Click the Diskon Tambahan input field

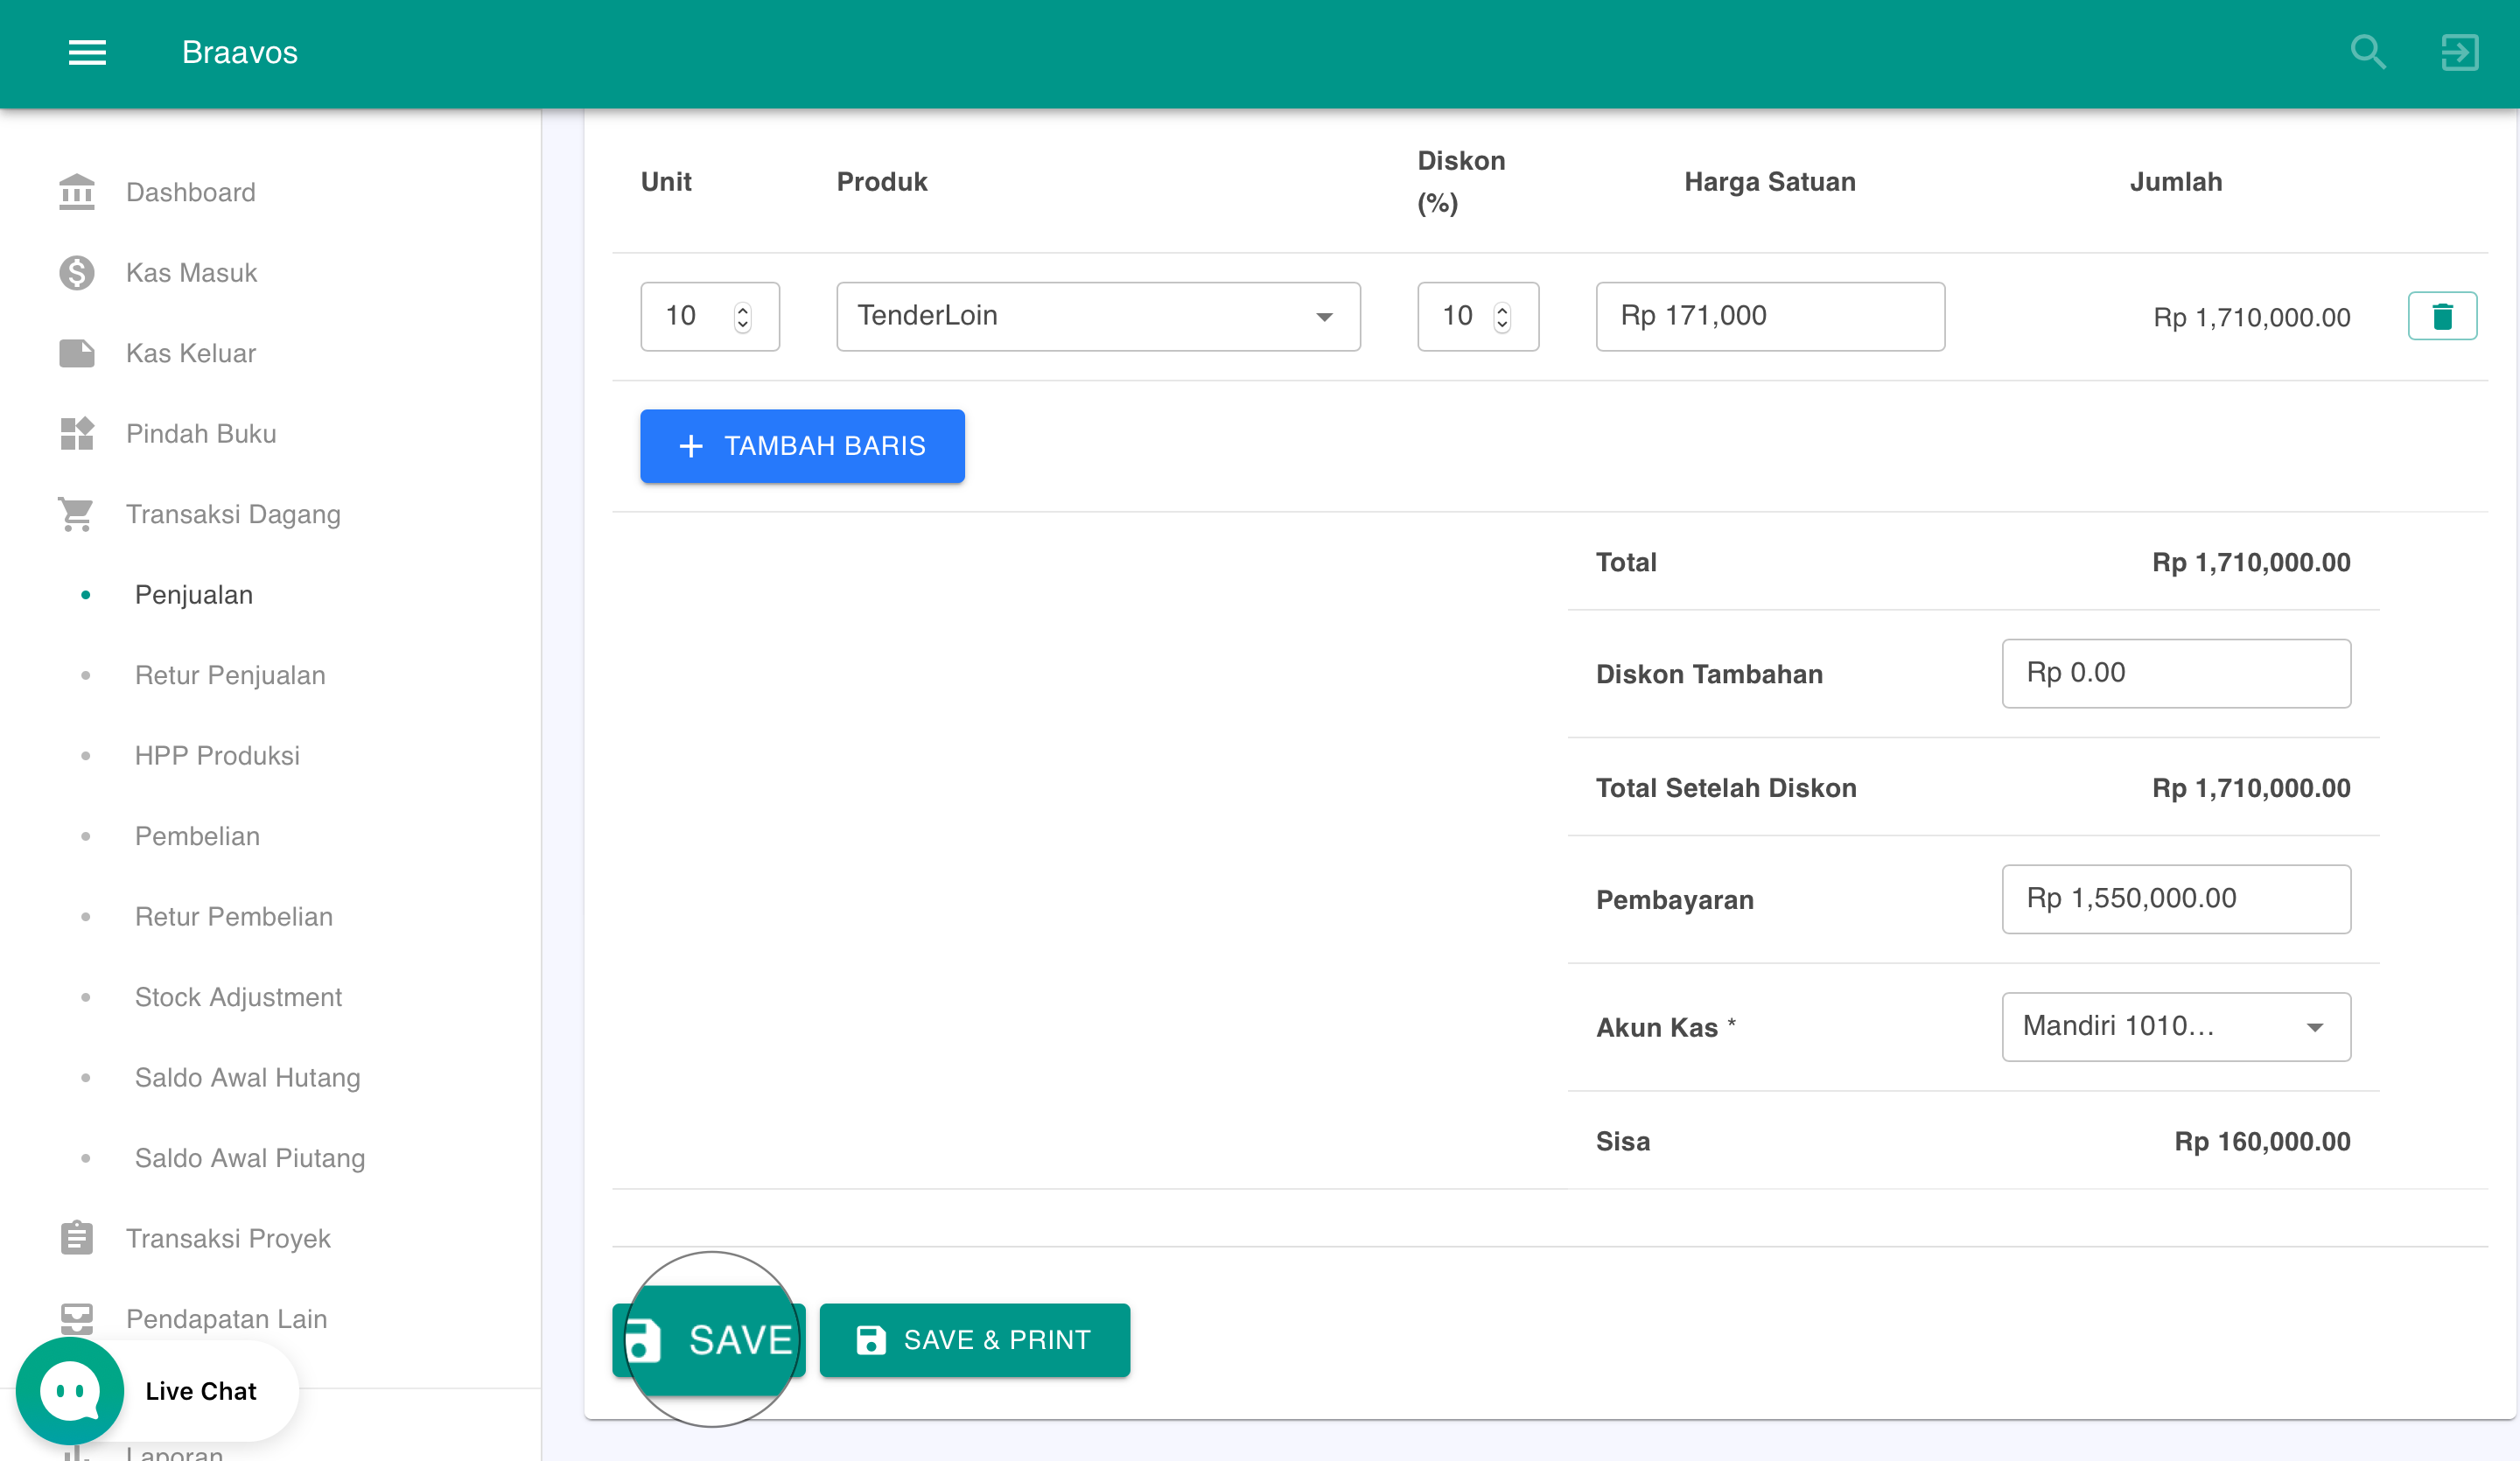click(2175, 673)
